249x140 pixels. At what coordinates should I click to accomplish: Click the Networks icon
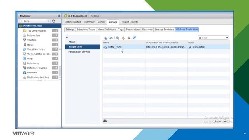25,73
